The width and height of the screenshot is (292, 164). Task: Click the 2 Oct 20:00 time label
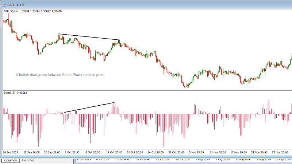tap(72, 152)
